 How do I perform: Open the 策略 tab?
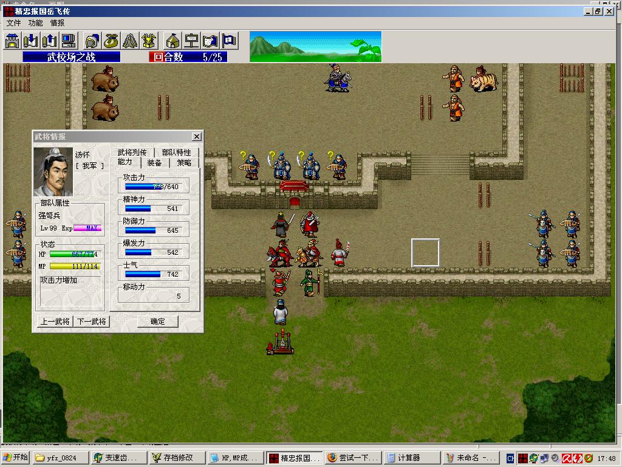click(x=184, y=162)
